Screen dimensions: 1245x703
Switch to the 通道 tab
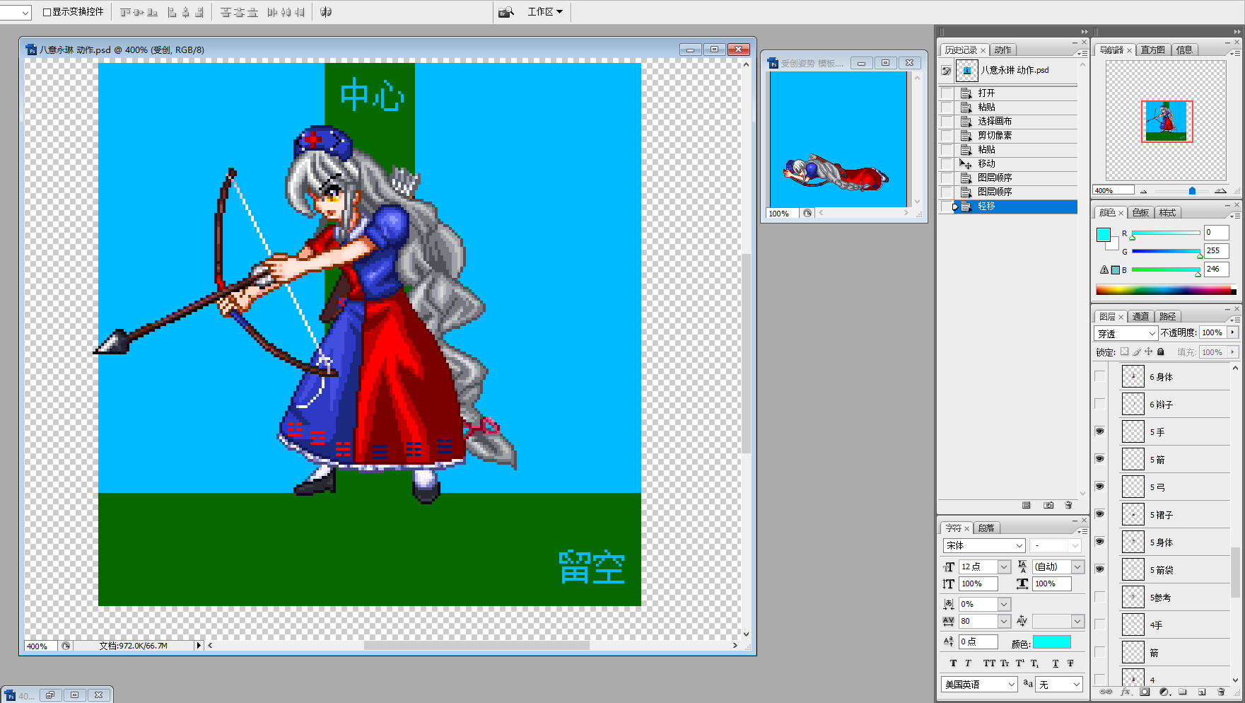pos(1140,317)
